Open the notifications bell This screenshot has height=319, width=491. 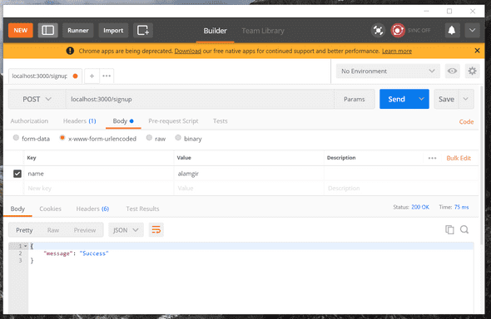(452, 30)
